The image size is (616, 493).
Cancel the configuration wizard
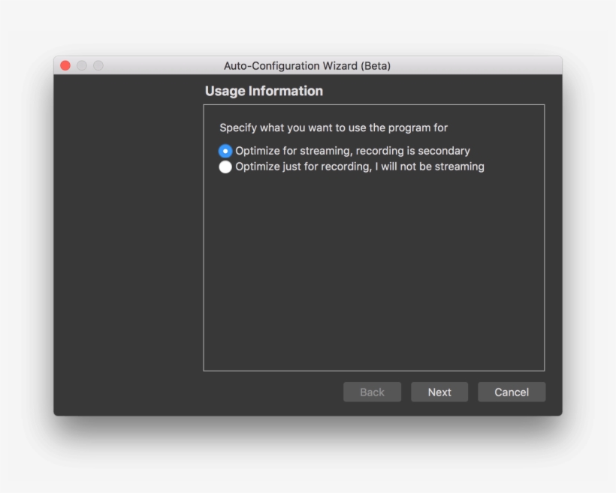[512, 392]
